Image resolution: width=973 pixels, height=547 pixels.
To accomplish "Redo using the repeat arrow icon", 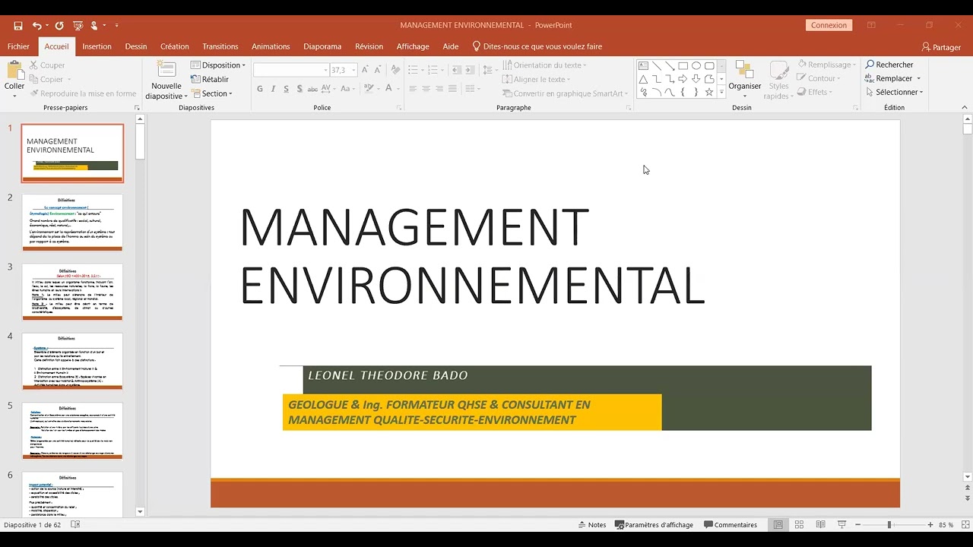I will [59, 25].
